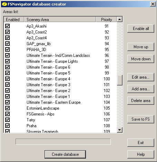Click the Create database button
157x162 pixels.
tap(65, 154)
